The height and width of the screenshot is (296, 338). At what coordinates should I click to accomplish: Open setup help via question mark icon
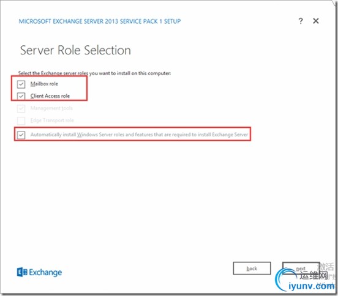click(301, 21)
